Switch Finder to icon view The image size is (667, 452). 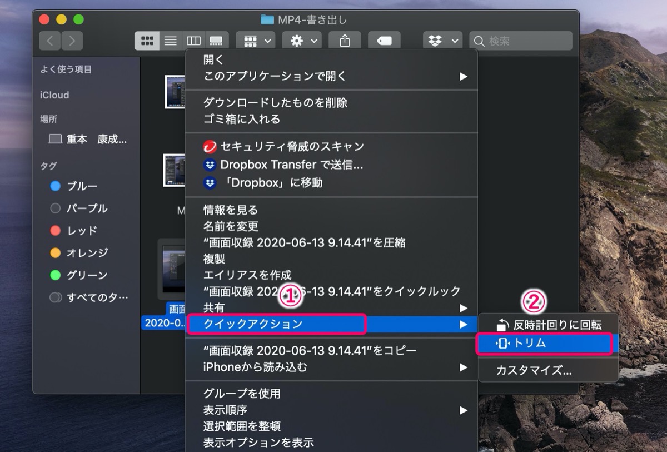[x=147, y=41]
